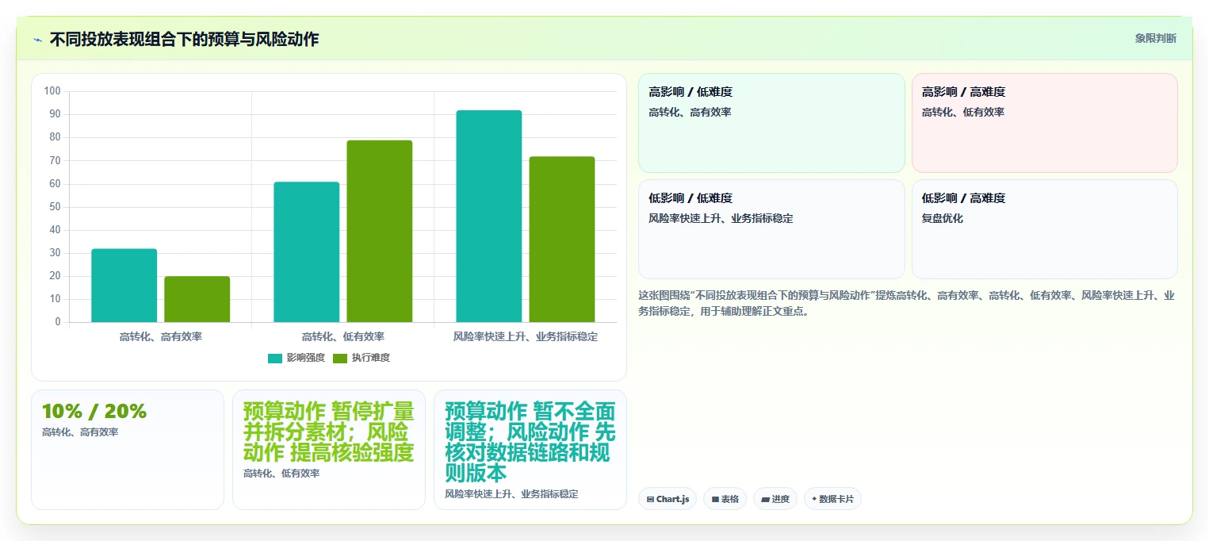Open the 高影响 / 高难度 quadrant card
Image resolution: width=1209 pixels, height=541 pixels.
pyautogui.click(x=1045, y=123)
